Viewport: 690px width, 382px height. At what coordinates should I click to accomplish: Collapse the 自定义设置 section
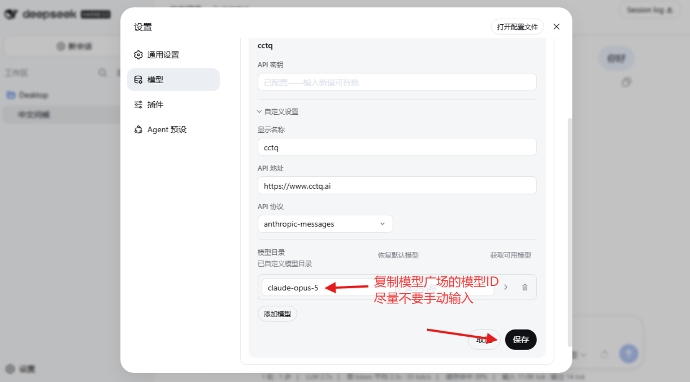tap(278, 111)
